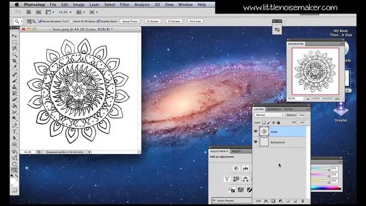Enable Zoom All Windows checkbox

point(71,21)
